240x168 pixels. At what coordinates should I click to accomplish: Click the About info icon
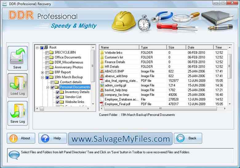[x=14, y=138]
